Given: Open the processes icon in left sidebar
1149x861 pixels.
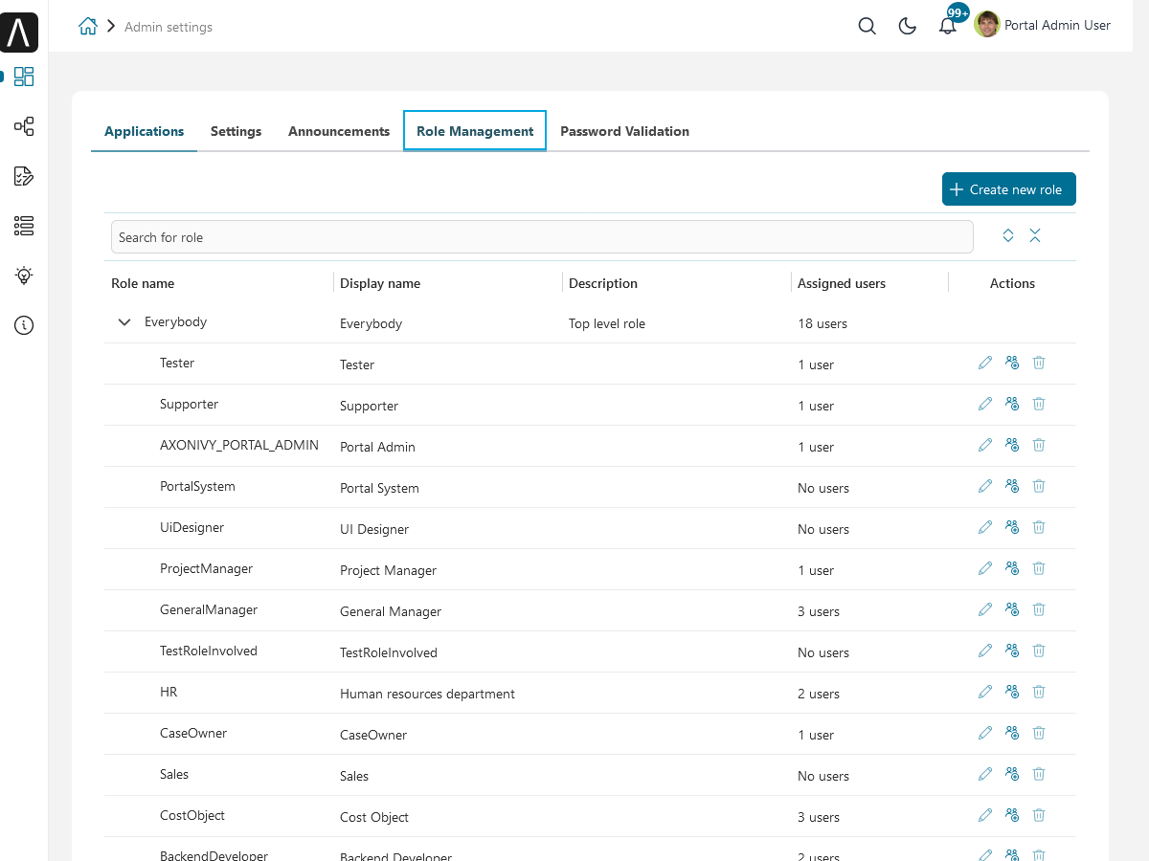Looking at the screenshot, I should (24, 126).
